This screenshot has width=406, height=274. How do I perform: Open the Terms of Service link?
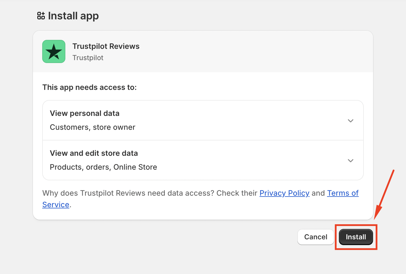[343, 193]
